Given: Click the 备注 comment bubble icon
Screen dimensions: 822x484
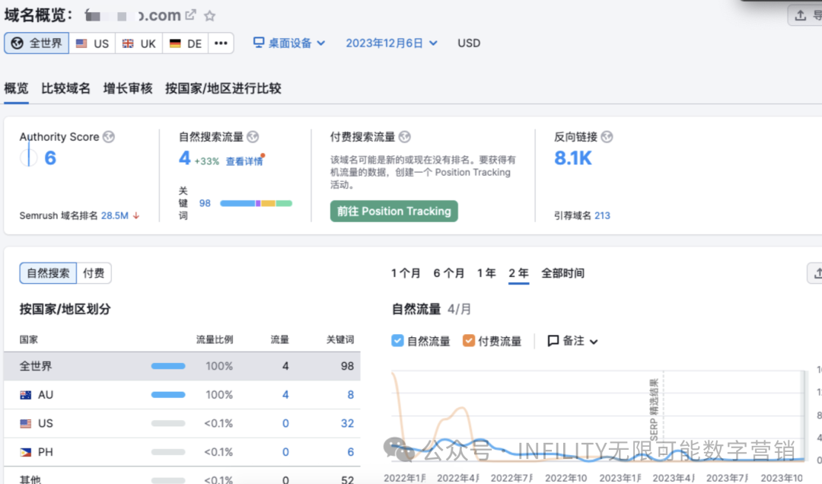Looking at the screenshot, I should (553, 341).
